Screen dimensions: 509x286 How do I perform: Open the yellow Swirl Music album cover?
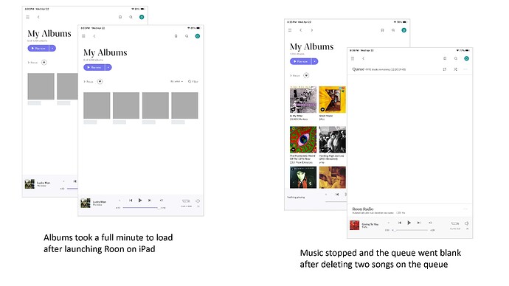coord(333,100)
